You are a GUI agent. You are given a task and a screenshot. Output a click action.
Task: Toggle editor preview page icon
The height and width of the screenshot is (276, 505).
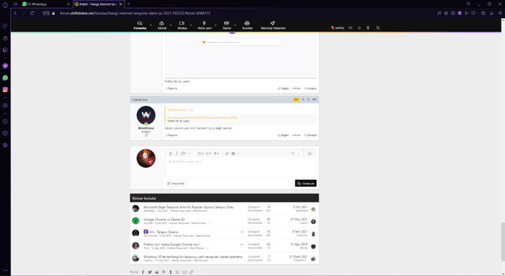click(x=310, y=153)
